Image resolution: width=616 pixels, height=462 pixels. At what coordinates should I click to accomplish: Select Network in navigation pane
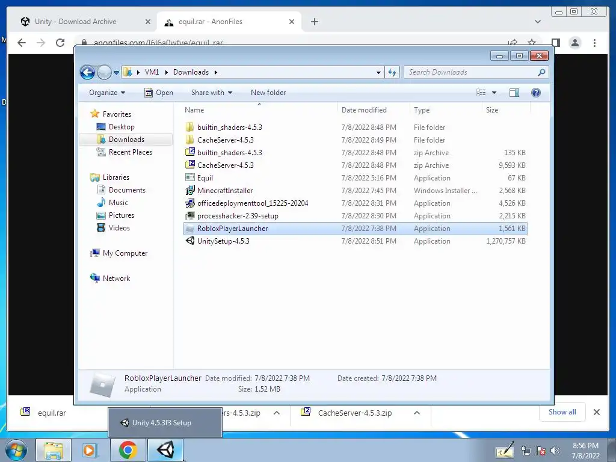(116, 279)
